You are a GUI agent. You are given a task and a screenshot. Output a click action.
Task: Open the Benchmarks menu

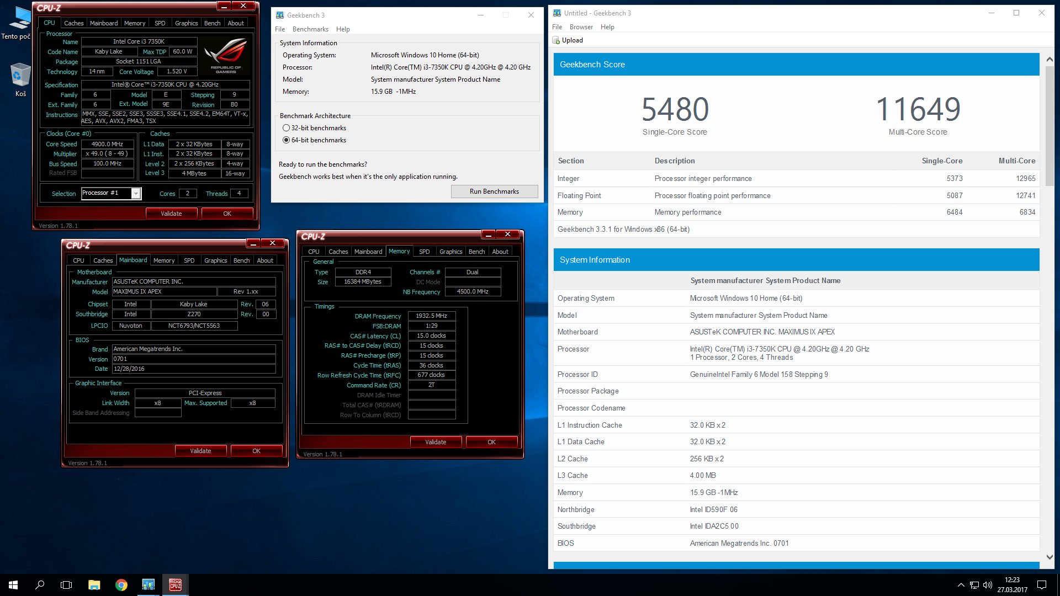pyautogui.click(x=310, y=29)
